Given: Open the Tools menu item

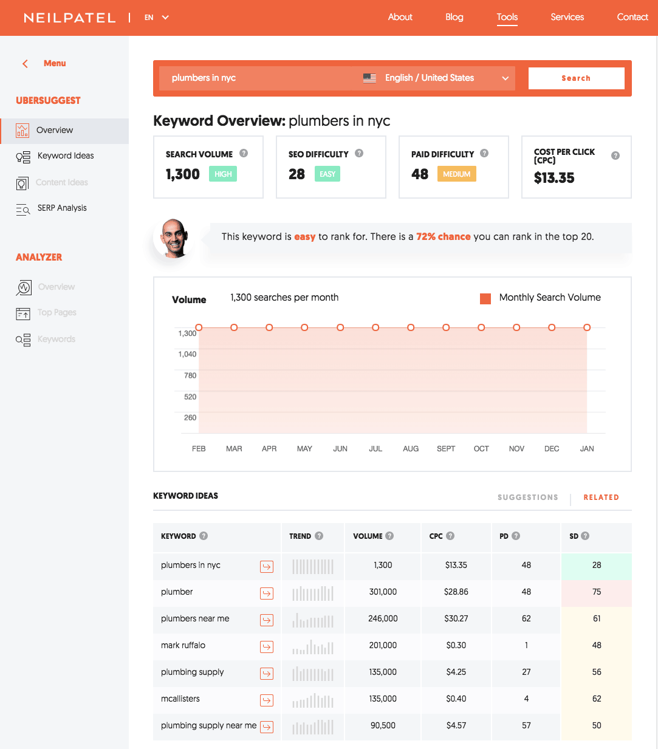Looking at the screenshot, I should tap(507, 17).
